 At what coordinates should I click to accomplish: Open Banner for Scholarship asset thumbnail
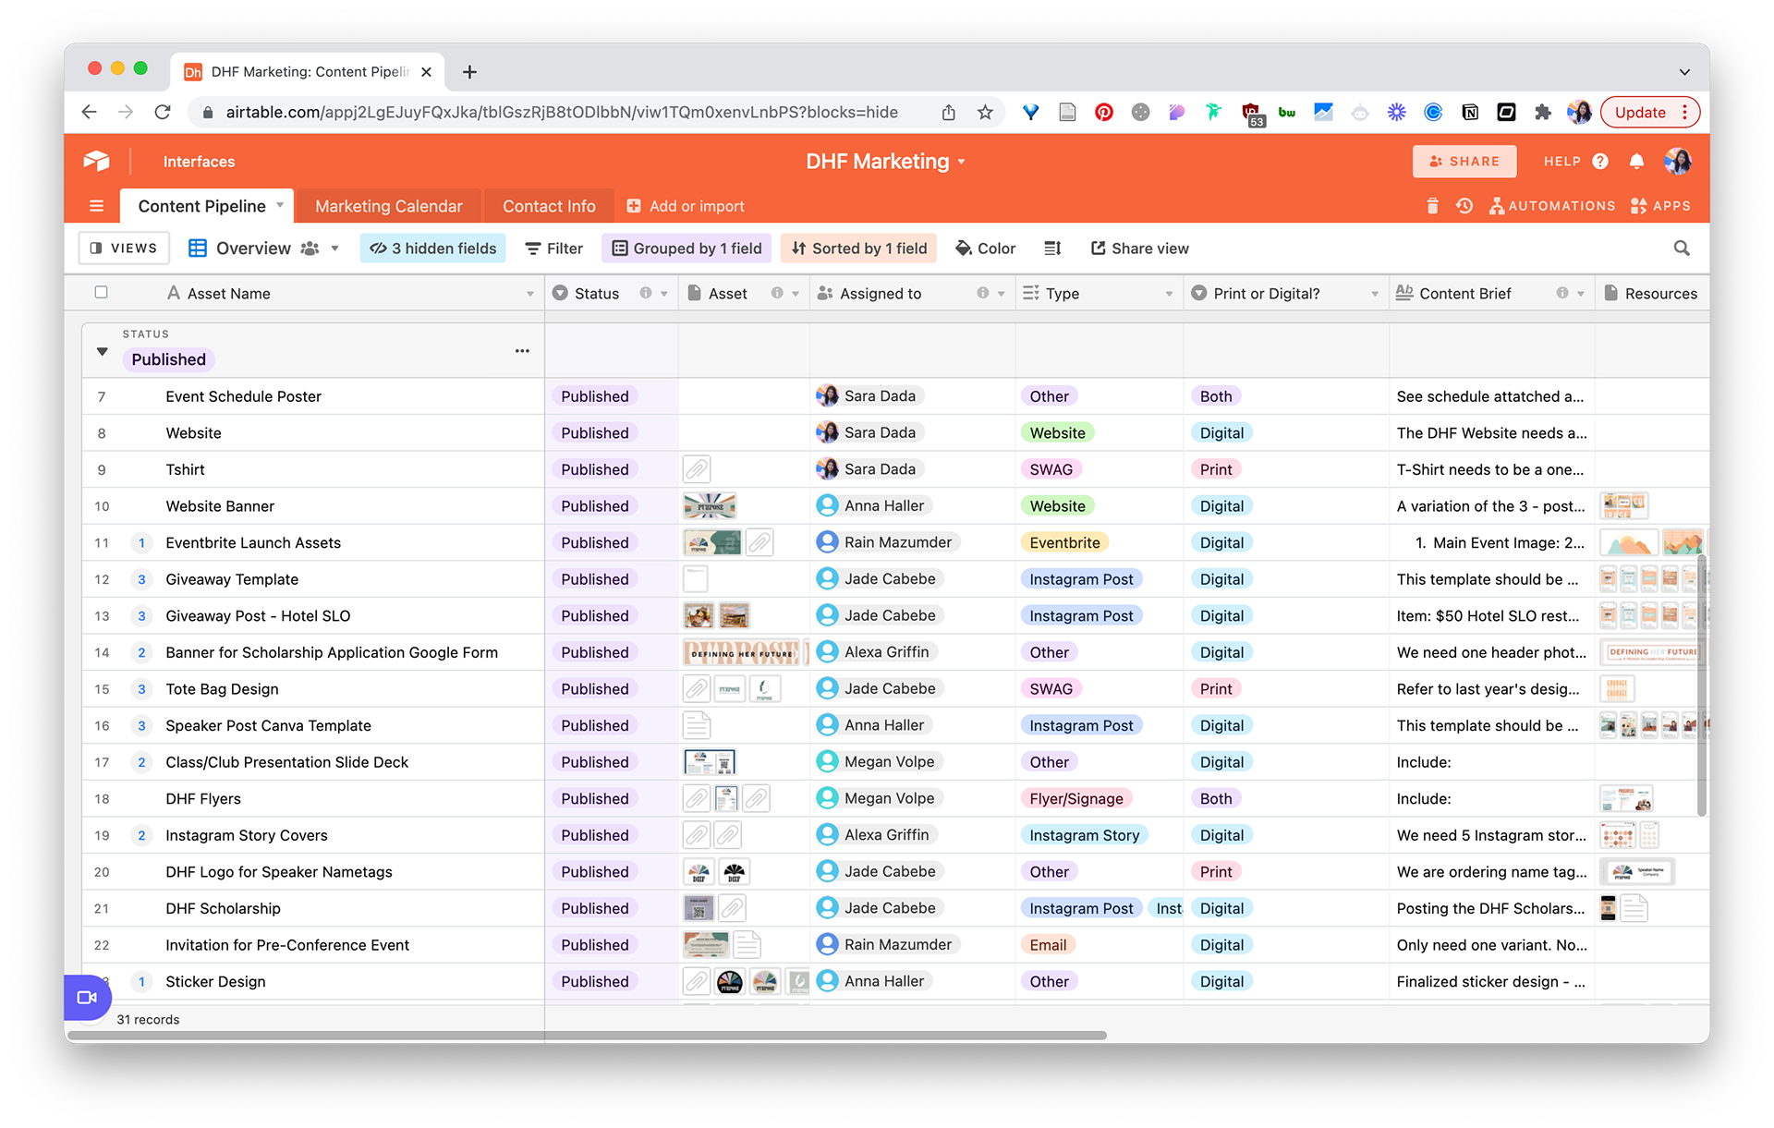click(742, 652)
